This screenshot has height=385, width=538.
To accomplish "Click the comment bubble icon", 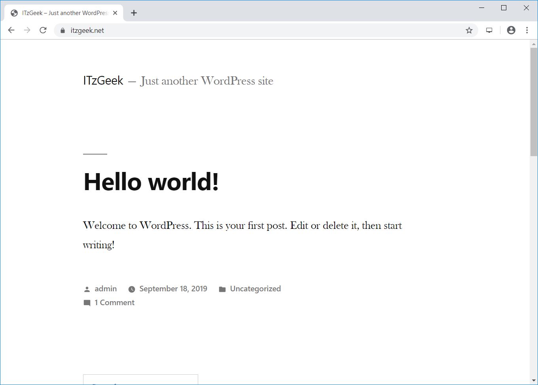I will [87, 303].
